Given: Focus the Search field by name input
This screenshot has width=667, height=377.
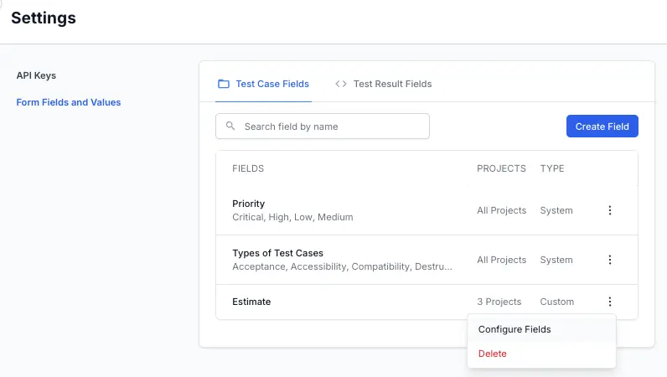Looking at the screenshot, I should [x=332, y=127].
